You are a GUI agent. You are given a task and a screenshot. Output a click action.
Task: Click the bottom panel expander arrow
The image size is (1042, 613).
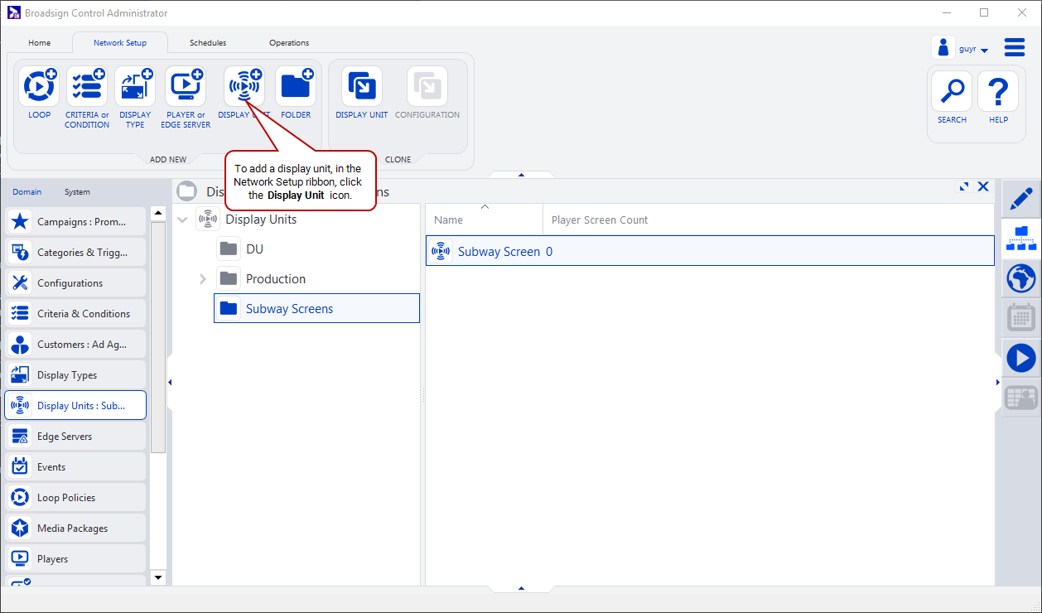click(521, 588)
